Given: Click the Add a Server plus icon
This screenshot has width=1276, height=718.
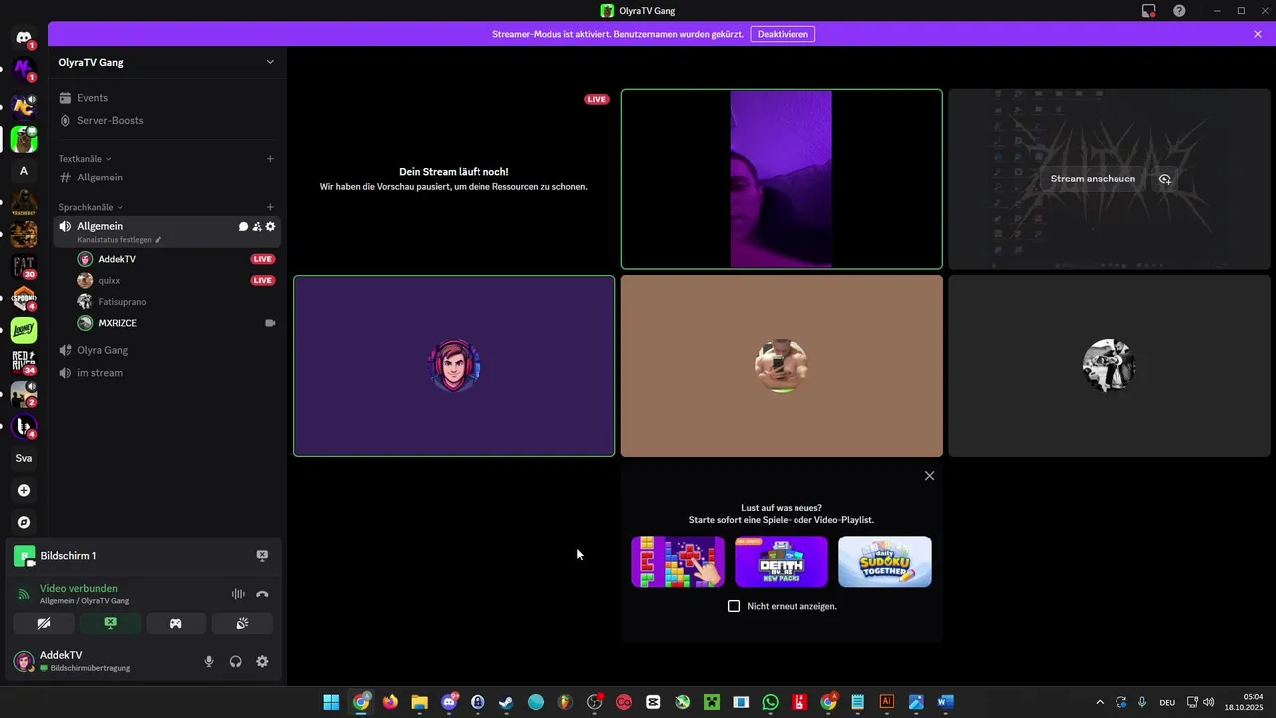Looking at the screenshot, I should tap(24, 490).
